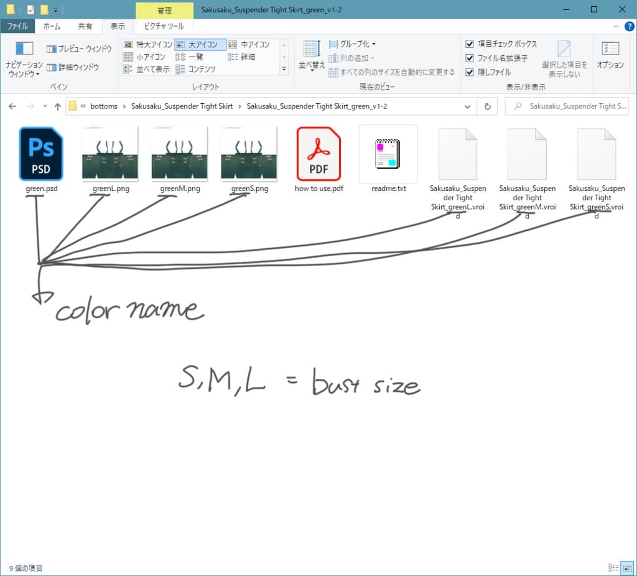The image size is (637, 576).
Task: Go up one folder level
Action: (x=58, y=106)
